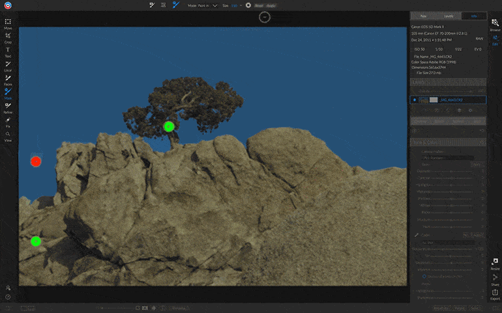Click the ON1 logo icon
Image resolution: width=502 pixels, height=313 pixels.
point(8,5)
